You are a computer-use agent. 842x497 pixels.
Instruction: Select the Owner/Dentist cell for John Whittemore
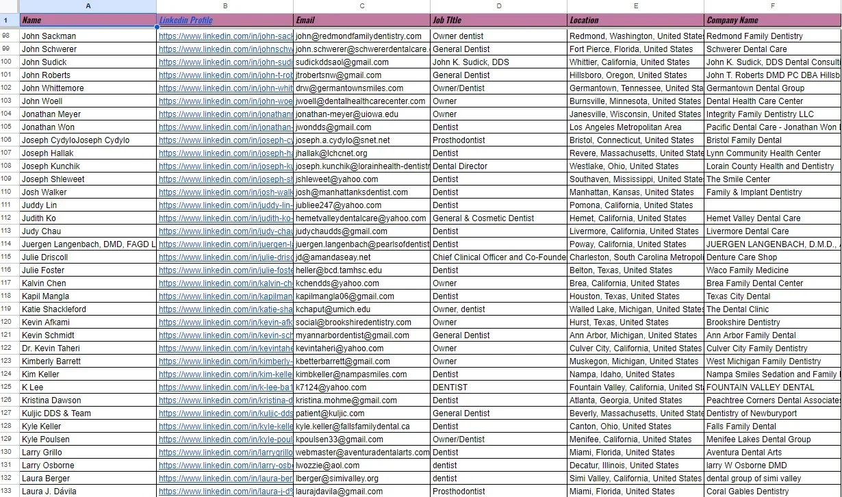498,88
